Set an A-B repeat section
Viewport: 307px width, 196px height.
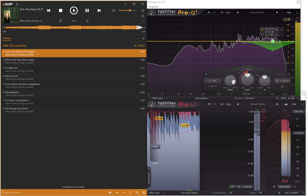coord(74,21)
